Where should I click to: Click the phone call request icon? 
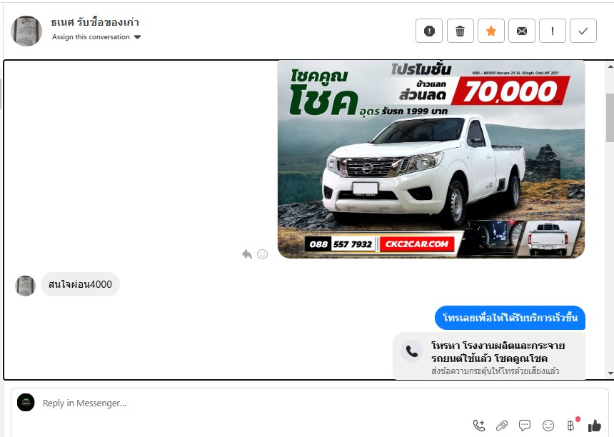(478, 426)
